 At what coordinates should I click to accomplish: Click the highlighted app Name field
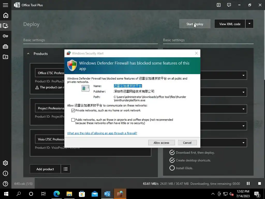pos(128,86)
